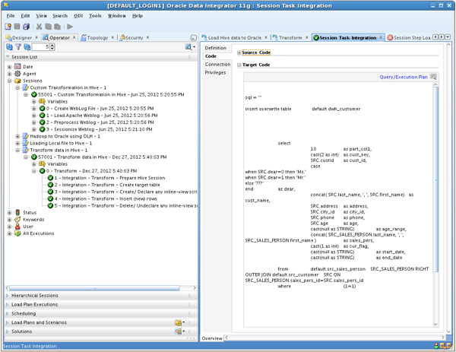Click the Cut scissors icon
Image resolution: width=456 pixels, height=352 pixels.
click(39, 27)
